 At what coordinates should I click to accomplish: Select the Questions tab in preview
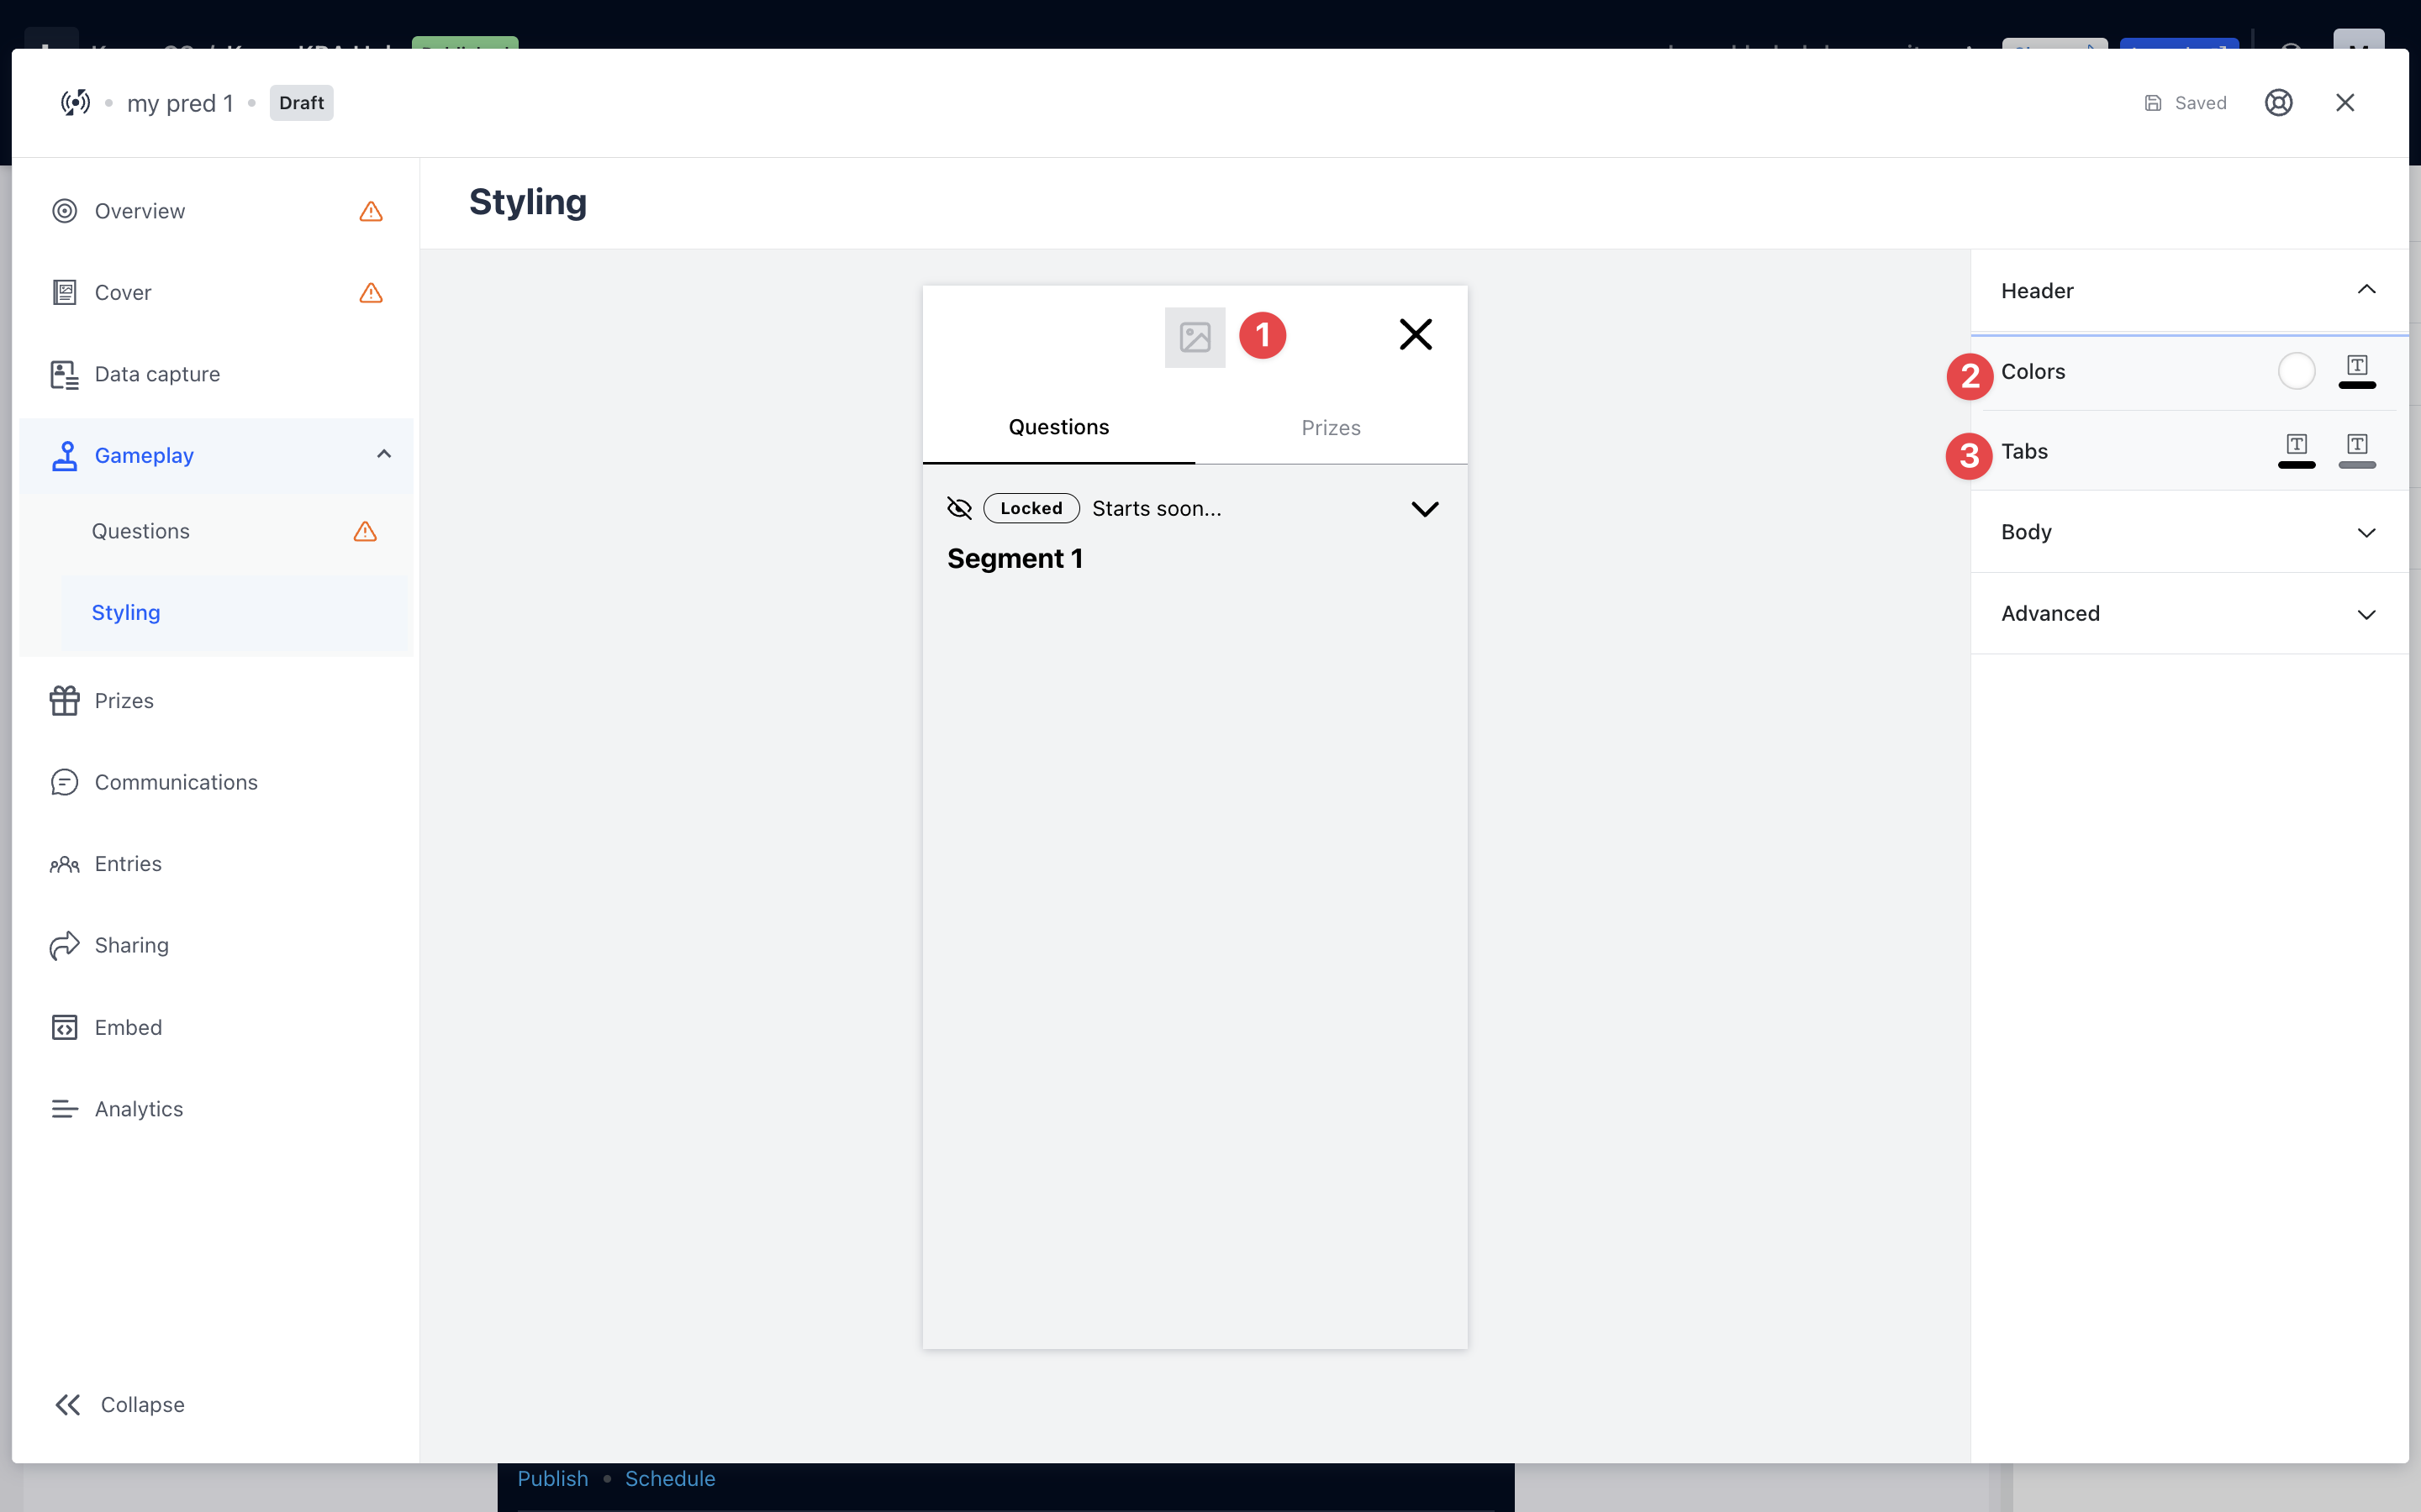click(x=1058, y=428)
